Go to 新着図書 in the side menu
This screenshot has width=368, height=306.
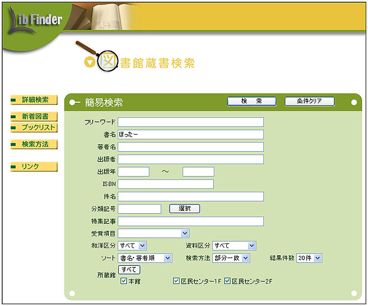[35, 116]
